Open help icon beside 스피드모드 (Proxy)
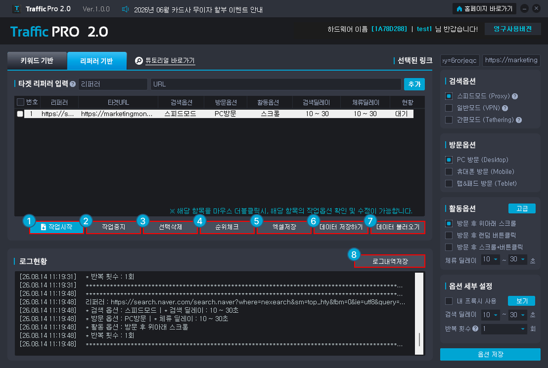 515,96
